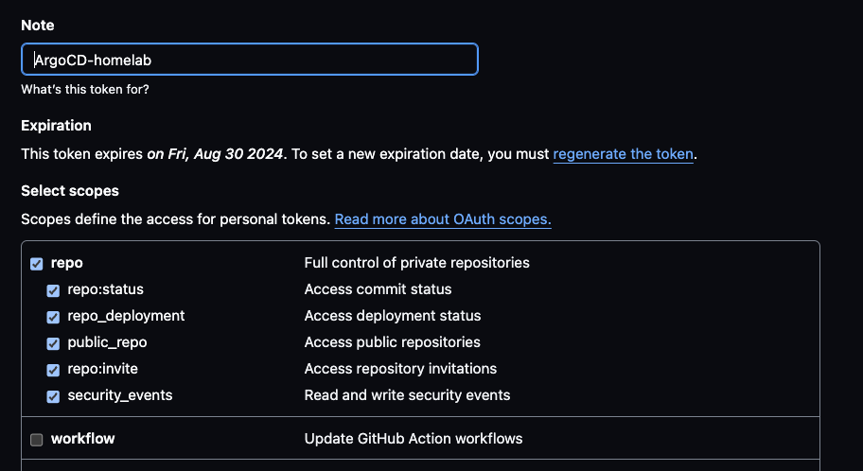Click "Update GitHub Action workflows" description
The image size is (863, 471).
pyautogui.click(x=413, y=439)
